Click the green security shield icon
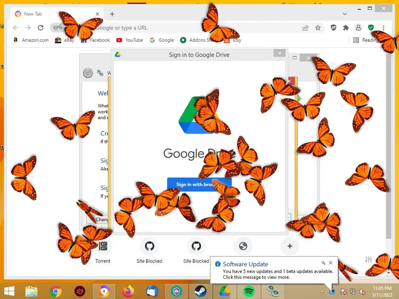 [371, 28]
